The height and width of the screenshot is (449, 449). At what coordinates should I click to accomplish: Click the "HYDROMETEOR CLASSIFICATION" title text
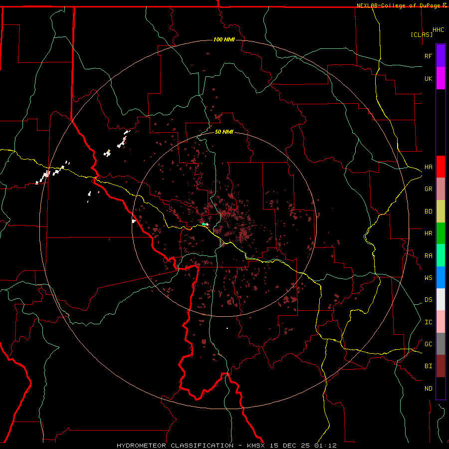click(x=175, y=446)
